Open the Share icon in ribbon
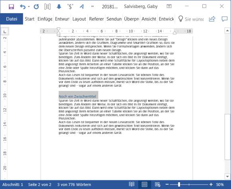This screenshot has width=231, height=189. [212, 19]
